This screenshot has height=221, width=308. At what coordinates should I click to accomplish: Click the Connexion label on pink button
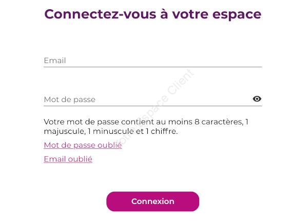click(x=152, y=202)
